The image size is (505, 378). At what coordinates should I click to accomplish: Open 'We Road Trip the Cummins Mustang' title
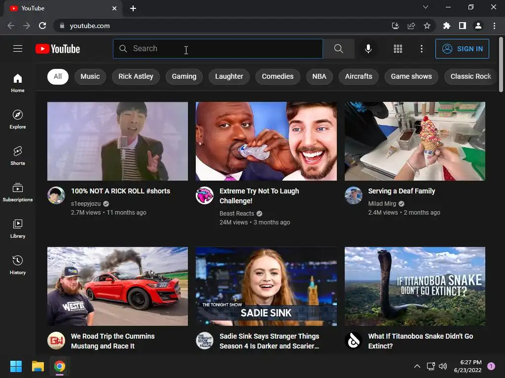point(113,341)
